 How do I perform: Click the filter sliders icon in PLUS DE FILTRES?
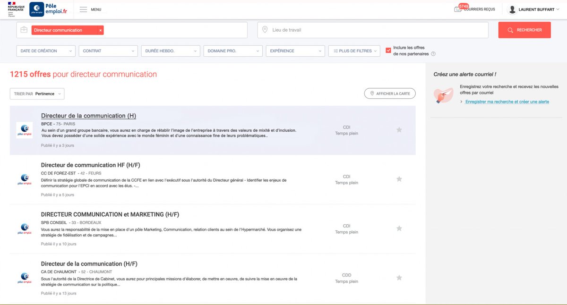(x=335, y=51)
